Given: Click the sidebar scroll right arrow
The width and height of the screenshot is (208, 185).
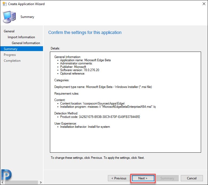Looking at the screenshot, I should click(x=41, y=182).
